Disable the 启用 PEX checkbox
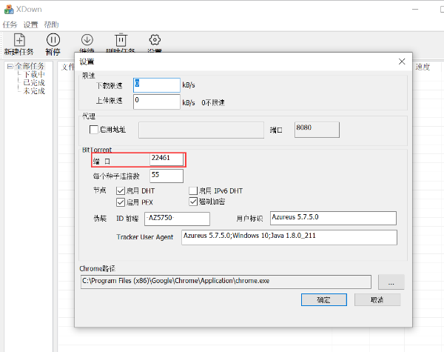Viewport: 444px width, 352px height. [121, 202]
